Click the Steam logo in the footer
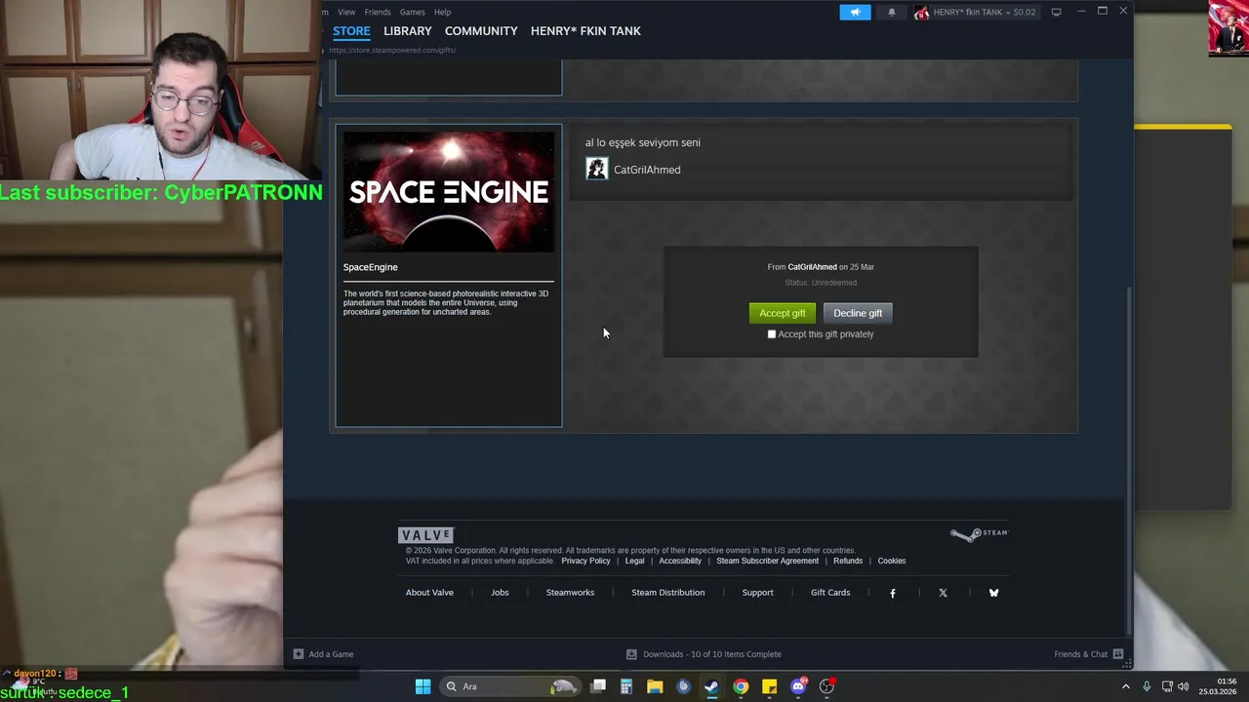This screenshot has height=702, width=1249. tap(979, 534)
